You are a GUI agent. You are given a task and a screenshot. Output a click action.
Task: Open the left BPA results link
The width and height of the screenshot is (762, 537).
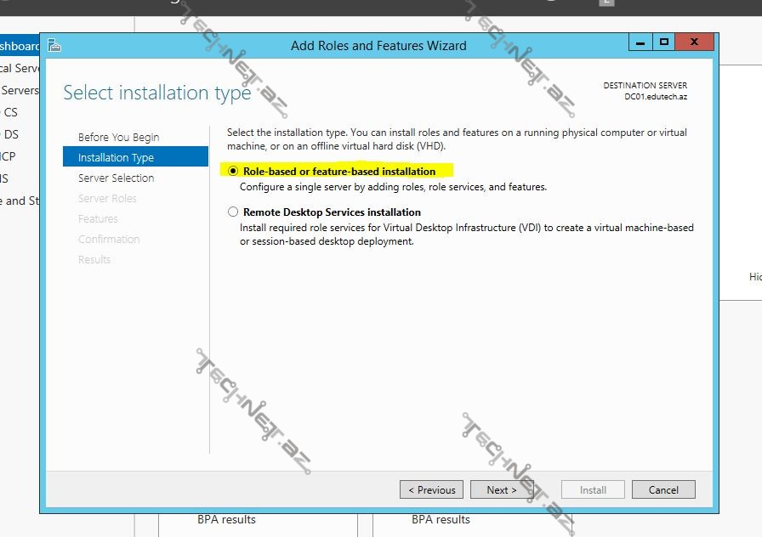click(x=226, y=519)
